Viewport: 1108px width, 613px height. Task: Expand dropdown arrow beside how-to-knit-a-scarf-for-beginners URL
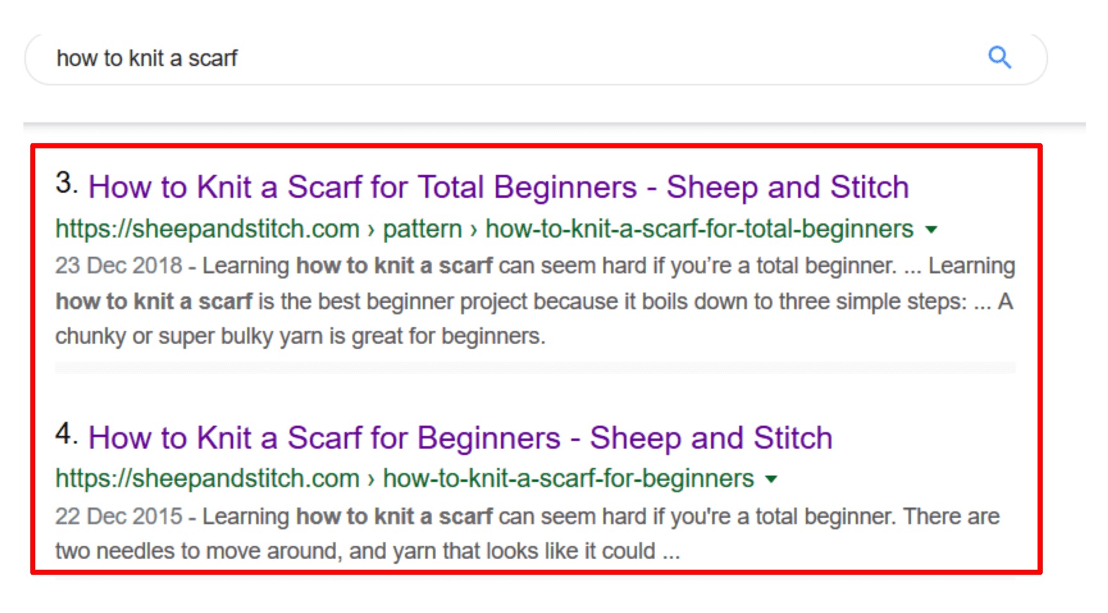(772, 479)
